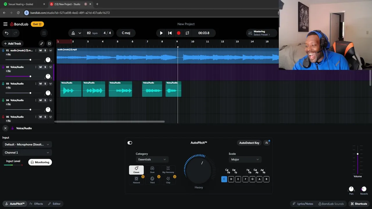Expand track 04 chevron
This screenshot has height=209, width=372.
[x=50, y=100]
